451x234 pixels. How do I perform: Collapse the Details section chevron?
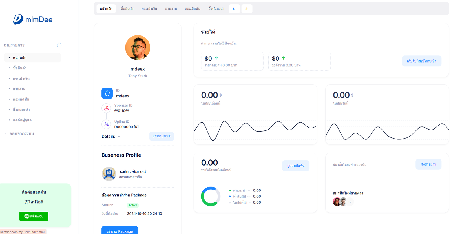tap(119, 137)
